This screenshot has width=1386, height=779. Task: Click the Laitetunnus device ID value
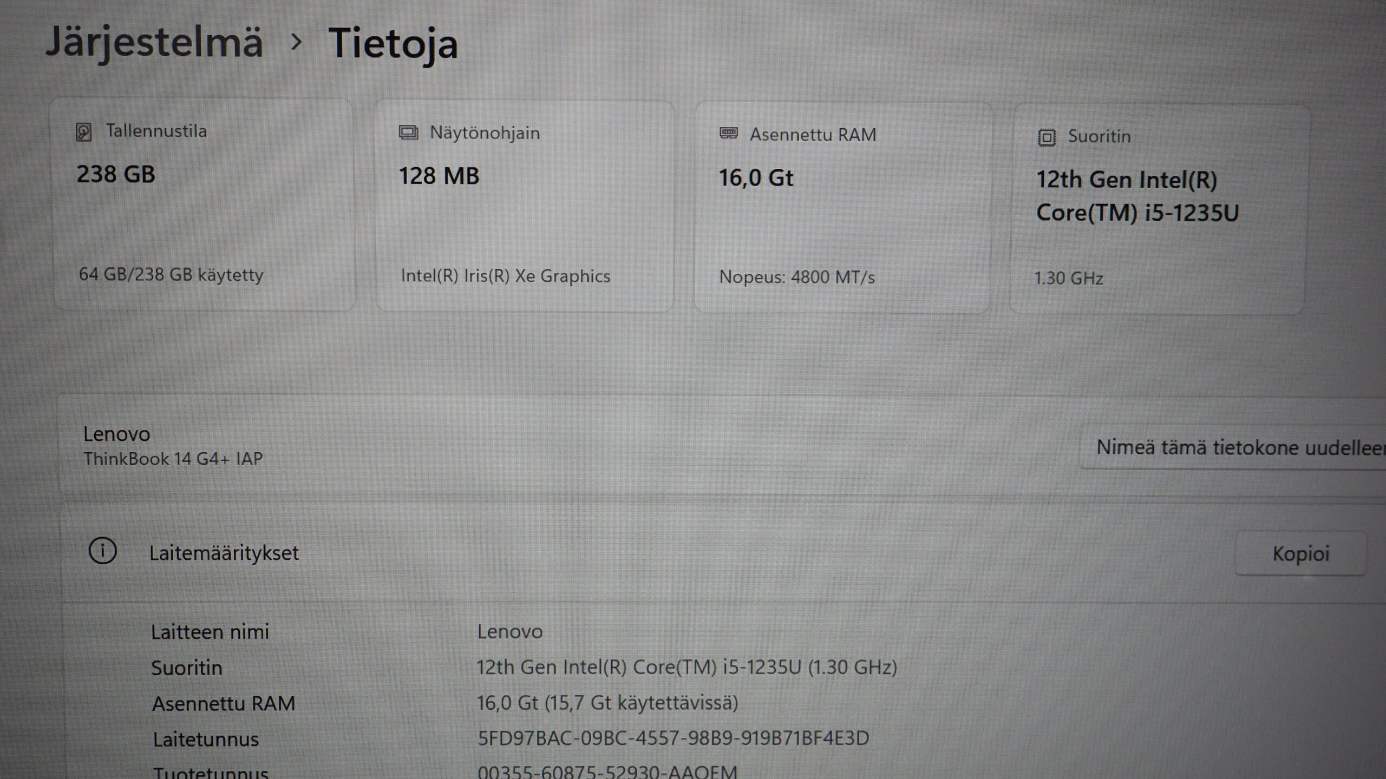click(x=673, y=738)
